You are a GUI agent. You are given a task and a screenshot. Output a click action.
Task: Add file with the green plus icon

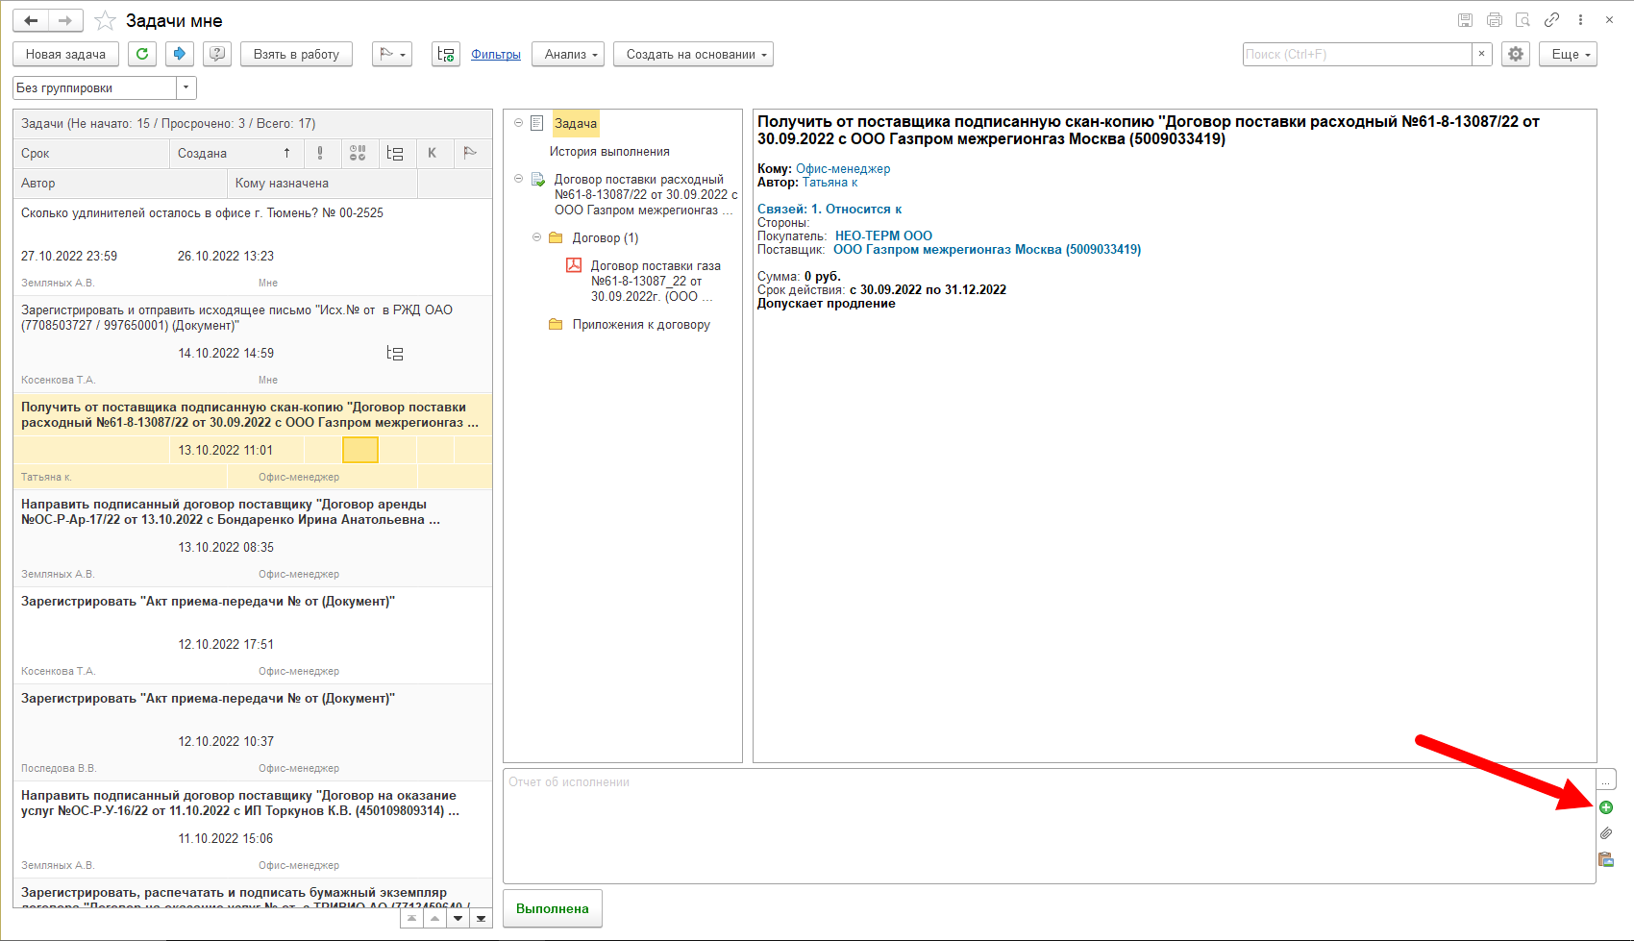[1606, 807]
